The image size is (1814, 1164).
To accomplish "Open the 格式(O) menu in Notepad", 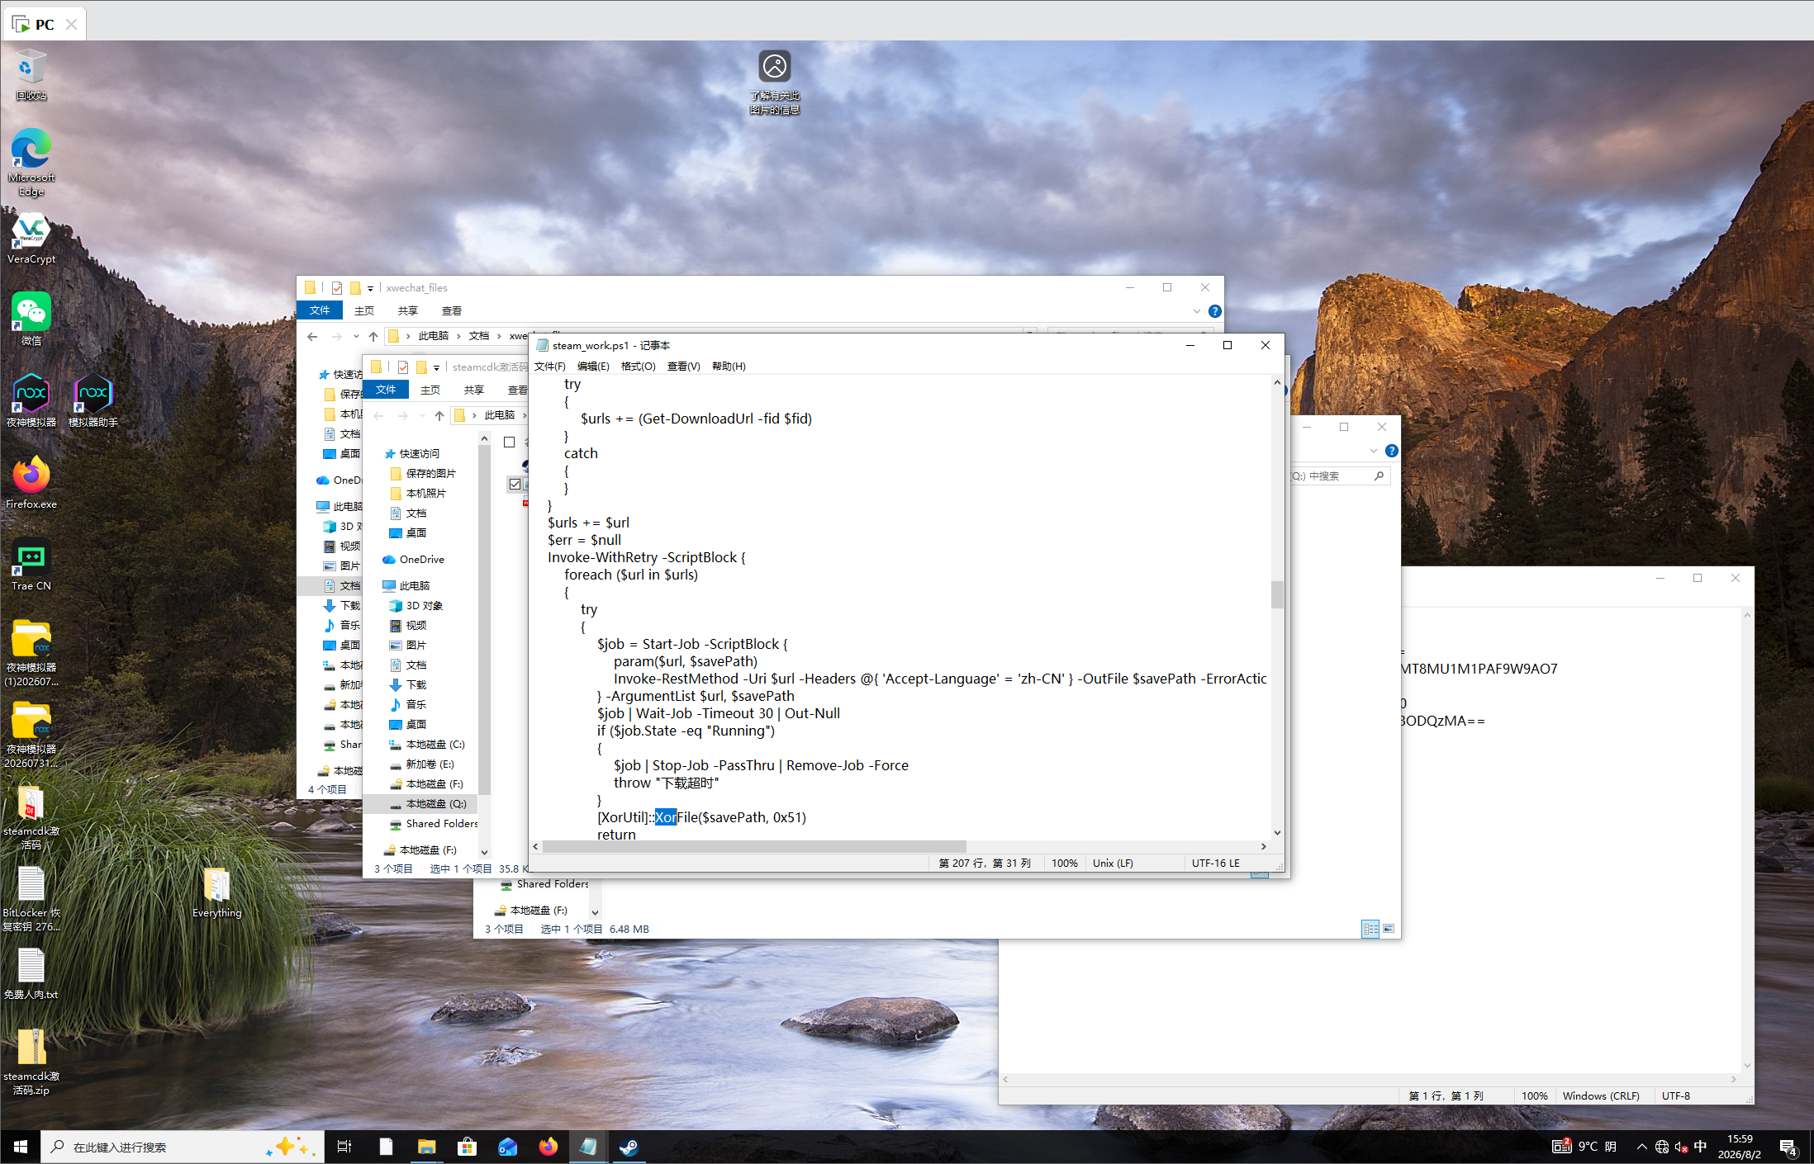I will [x=638, y=367].
